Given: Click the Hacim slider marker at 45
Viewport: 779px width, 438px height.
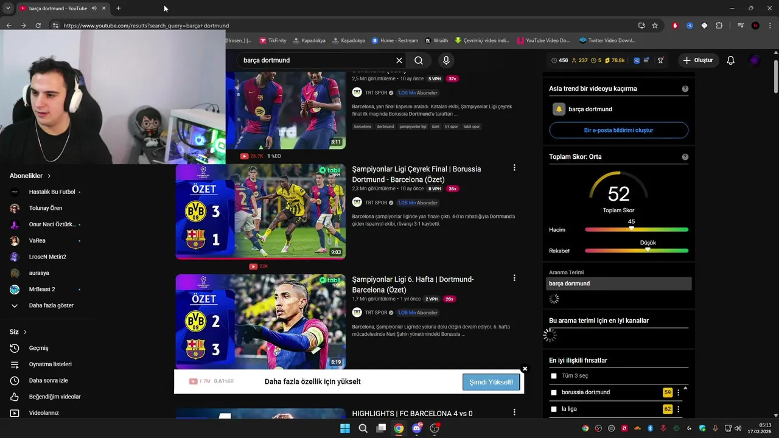Looking at the screenshot, I should coord(631,229).
